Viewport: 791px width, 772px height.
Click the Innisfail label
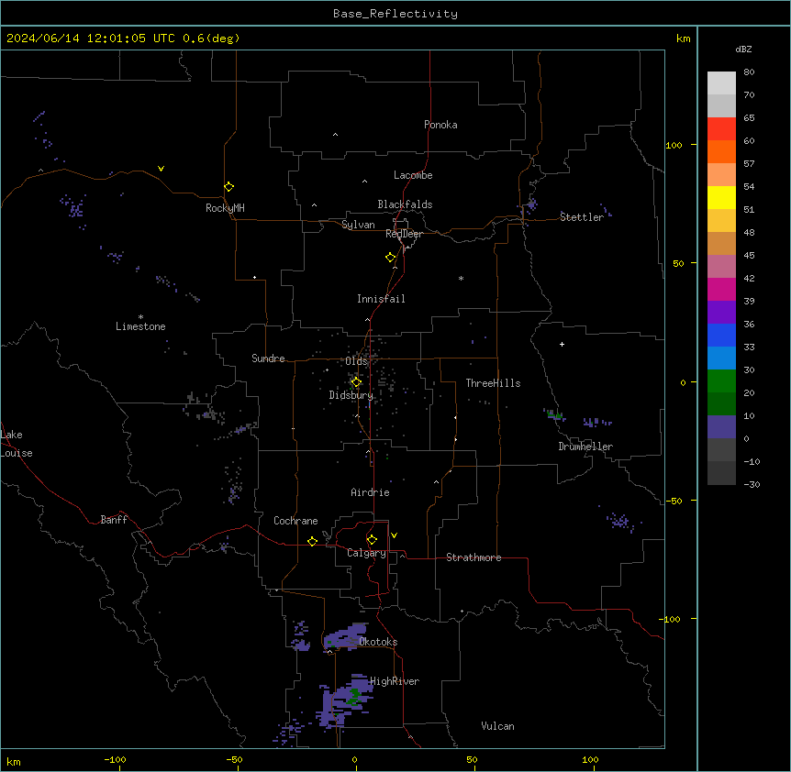381,299
